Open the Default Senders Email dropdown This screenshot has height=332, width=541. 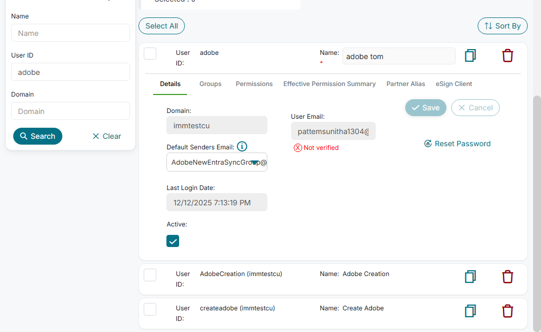pyautogui.click(x=255, y=163)
